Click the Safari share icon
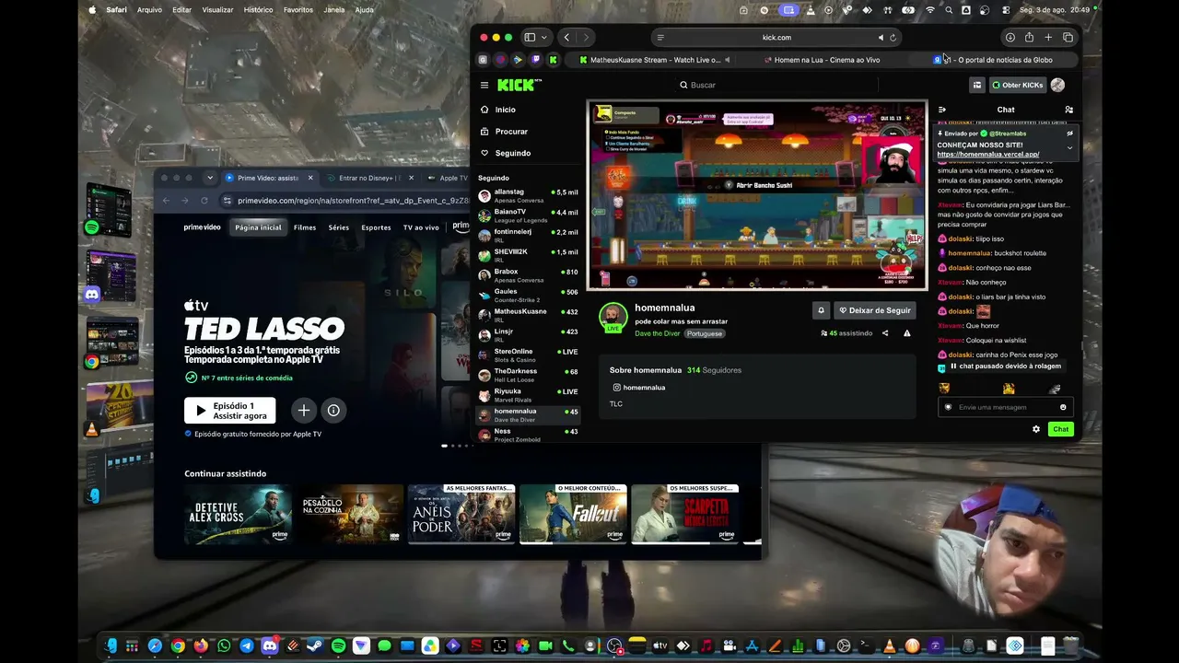1179x663 pixels. (1029, 38)
